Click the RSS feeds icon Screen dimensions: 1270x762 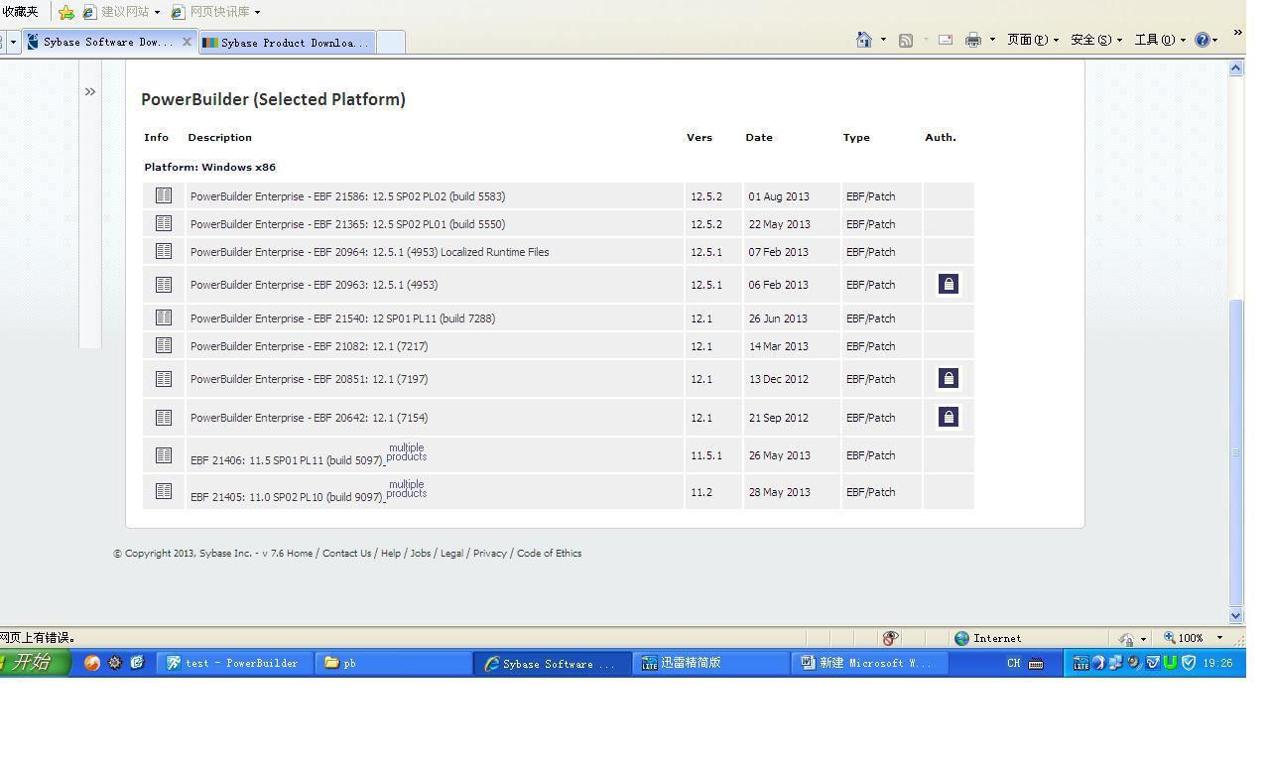click(x=906, y=40)
